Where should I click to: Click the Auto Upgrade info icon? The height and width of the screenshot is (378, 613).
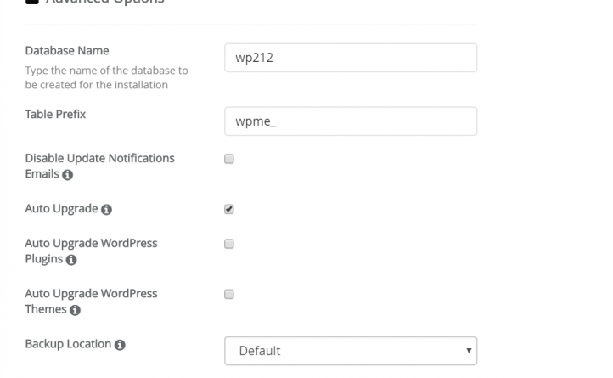coord(106,210)
